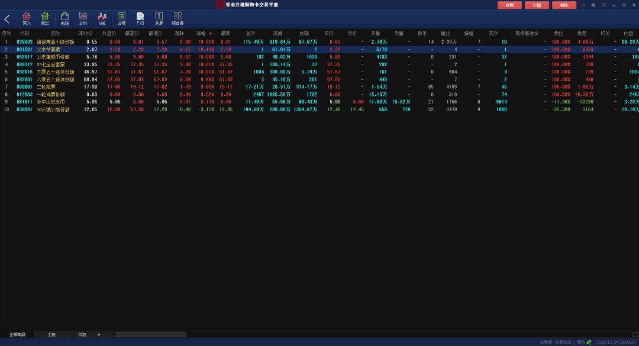Sort by the 买量 column header
639x346 pixels.
[x=375, y=34]
